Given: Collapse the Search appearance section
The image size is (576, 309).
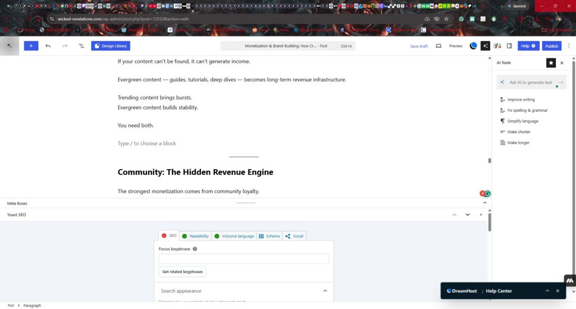Looking at the screenshot, I should [325, 290].
